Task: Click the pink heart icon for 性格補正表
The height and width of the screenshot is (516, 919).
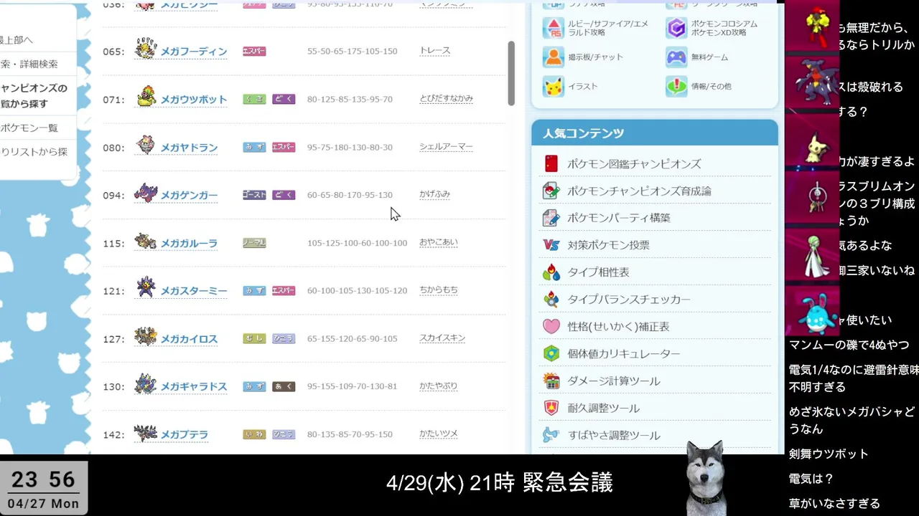Action: click(x=551, y=326)
